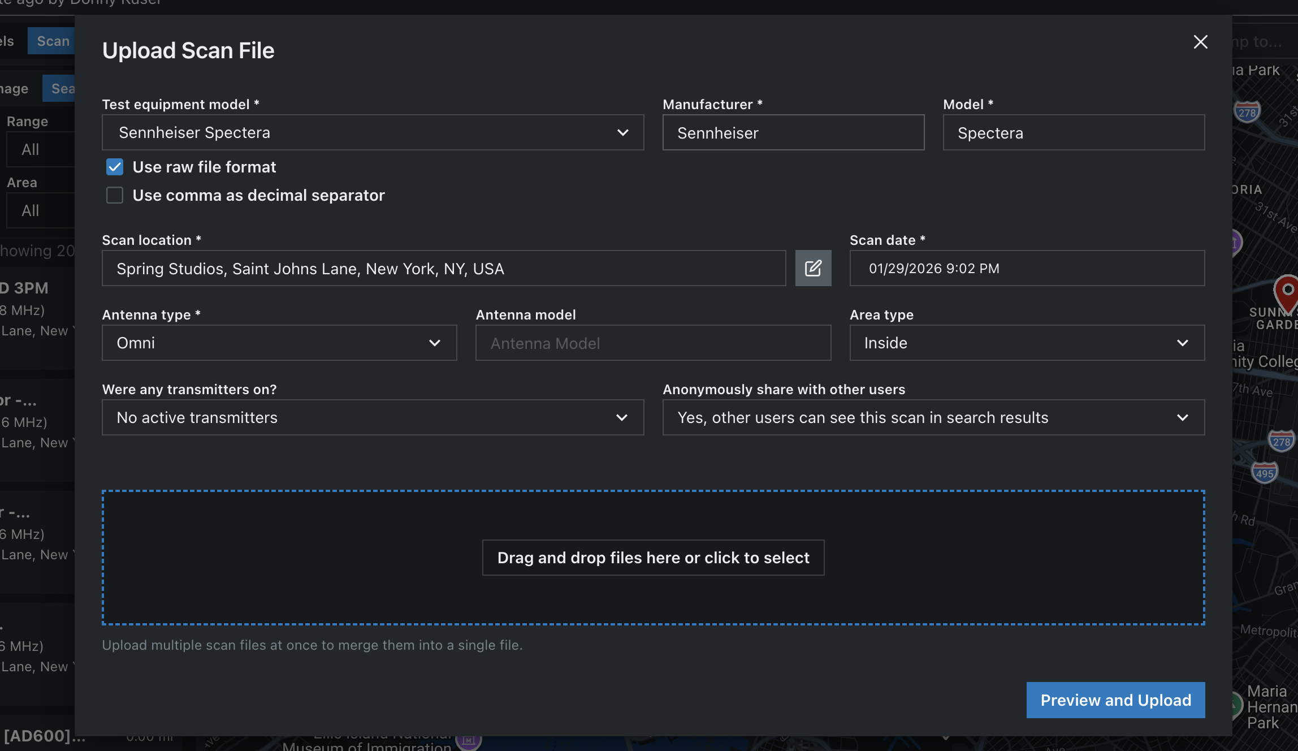This screenshot has height=751, width=1298.
Task: Enable Use comma as decimal separator
Action: [115, 195]
